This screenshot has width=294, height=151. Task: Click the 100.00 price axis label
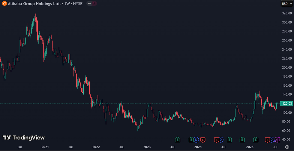point(287,112)
